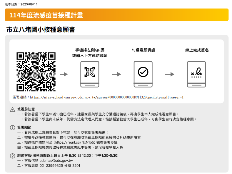Image resolution: width=232 pixels, height=174 pixels.
Task: Click the first arrow after QR code
Action: pyautogui.click(x=64, y=74)
